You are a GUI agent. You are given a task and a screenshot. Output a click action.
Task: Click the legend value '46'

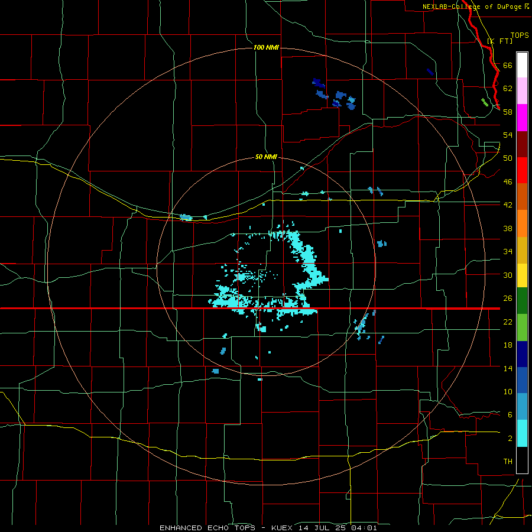click(x=508, y=181)
